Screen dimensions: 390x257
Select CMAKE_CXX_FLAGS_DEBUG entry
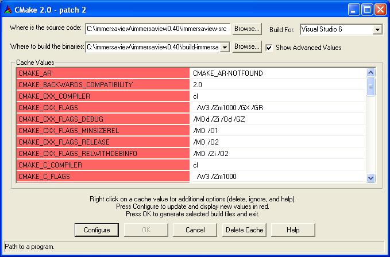[103, 119]
